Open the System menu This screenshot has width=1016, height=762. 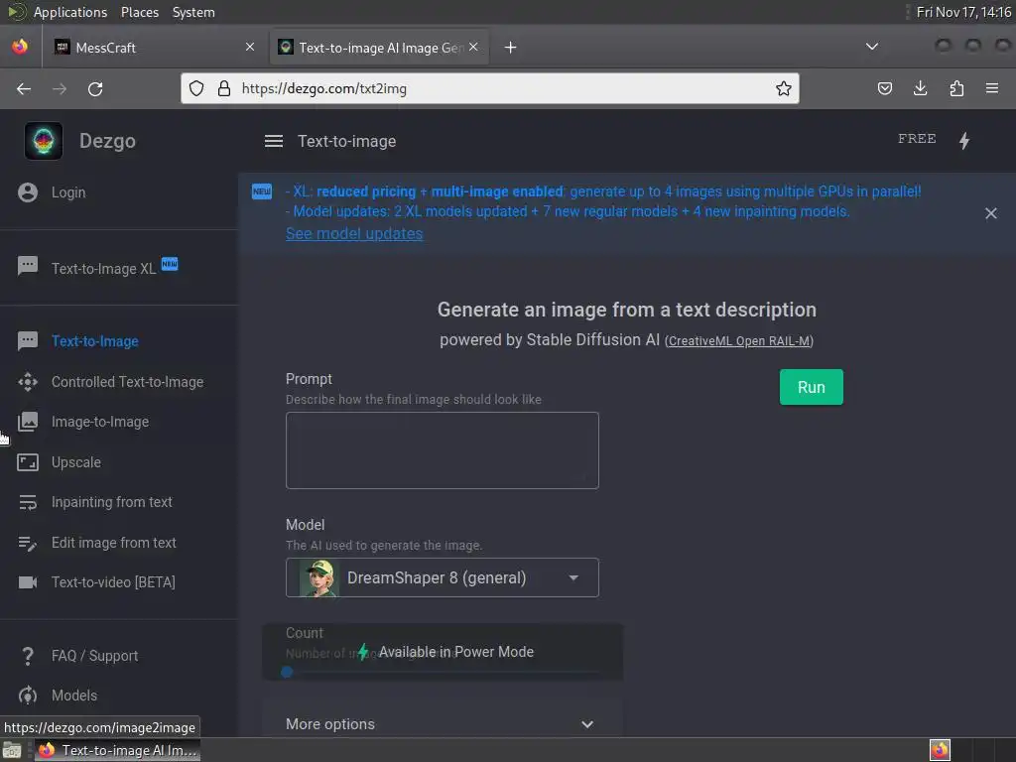coord(193,12)
